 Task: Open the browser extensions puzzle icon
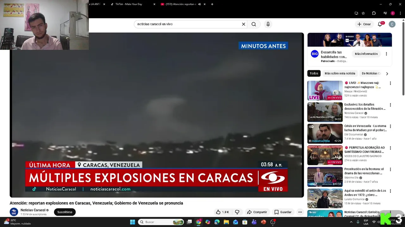(374, 13)
